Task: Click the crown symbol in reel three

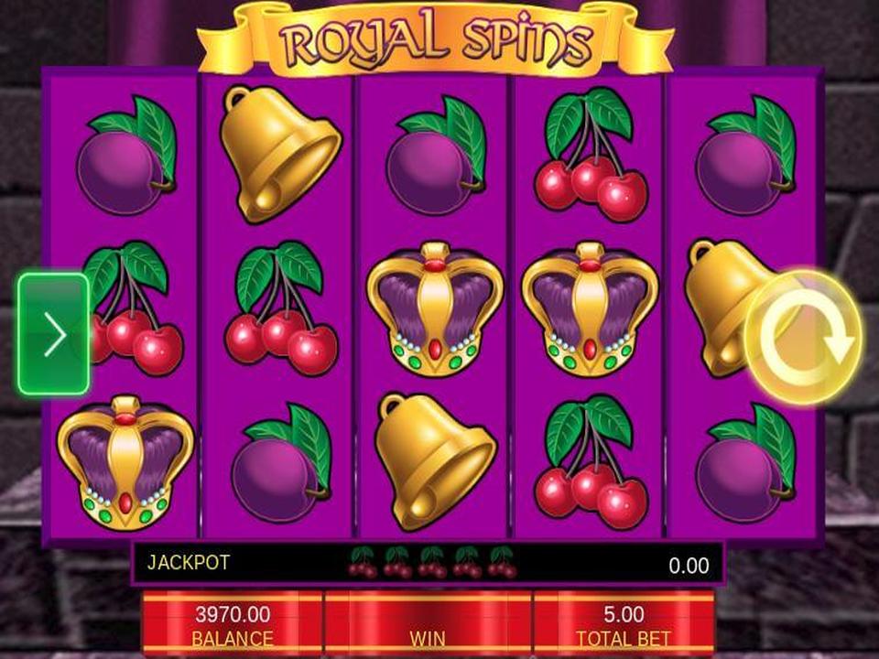Action: [x=434, y=309]
